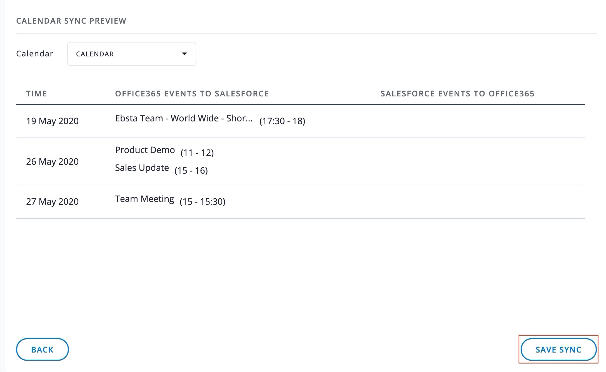Open the Calendar selection dropdown

pos(131,54)
